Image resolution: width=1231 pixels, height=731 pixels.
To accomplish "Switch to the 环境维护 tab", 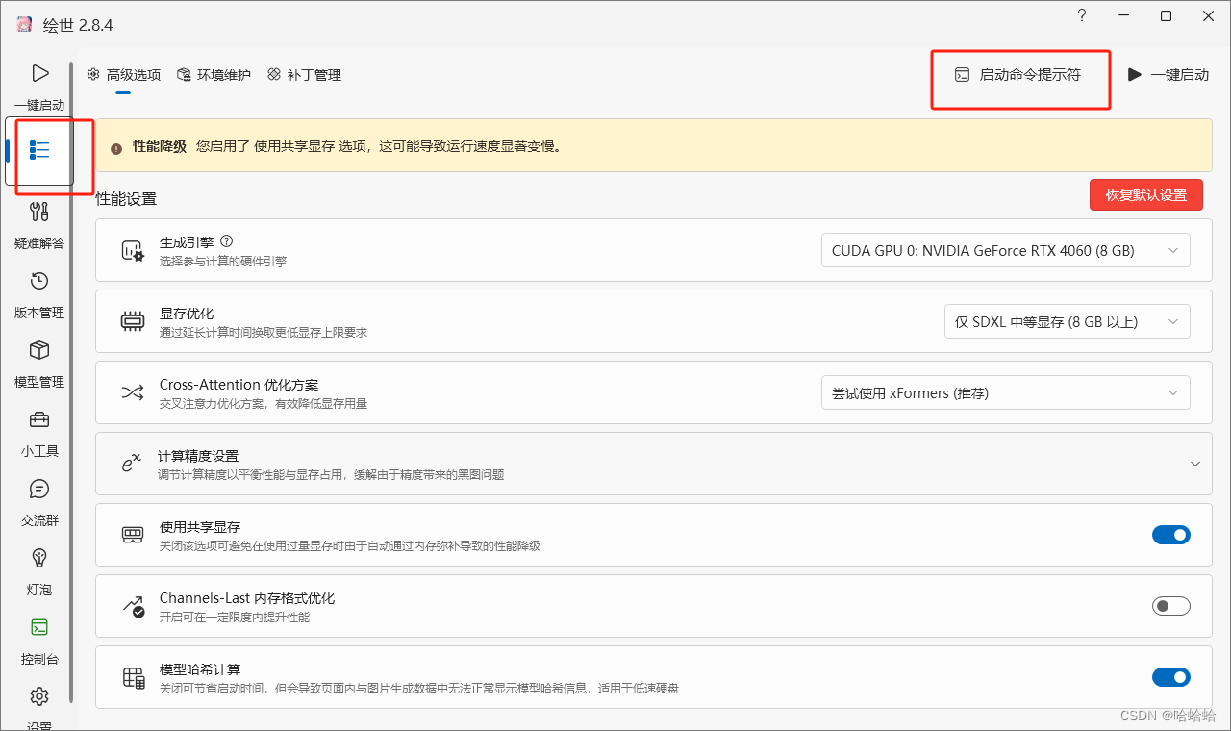I will (x=214, y=74).
